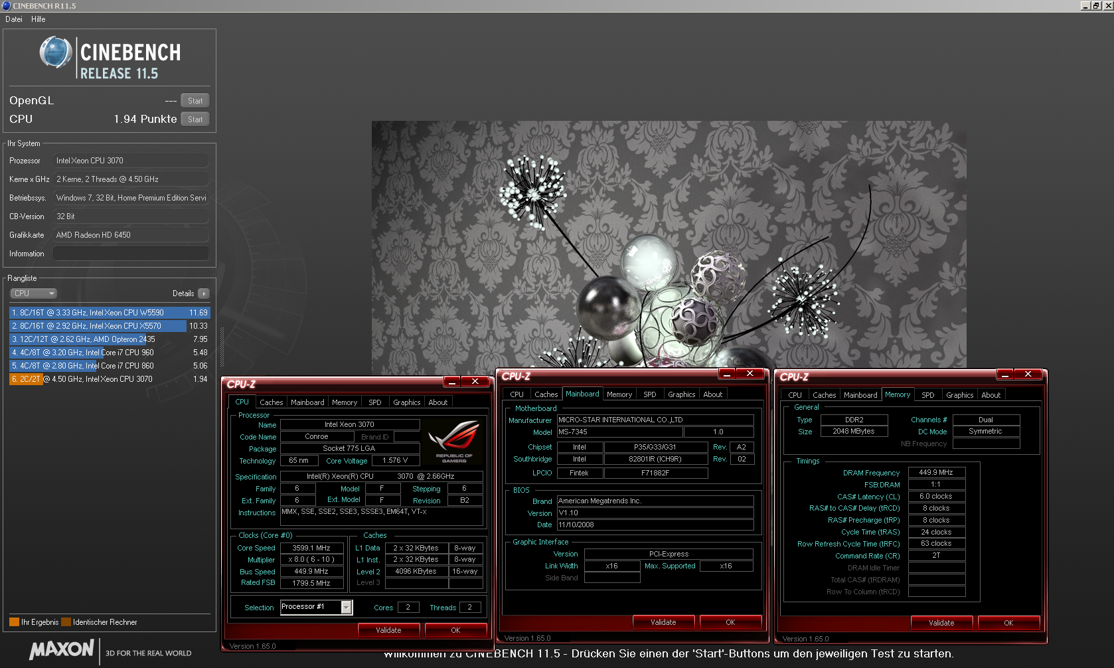The height and width of the screenshot is (668, 1114).
Task: Open About tab in CPU-Z Mainboard window
Action: click(713, 394)
